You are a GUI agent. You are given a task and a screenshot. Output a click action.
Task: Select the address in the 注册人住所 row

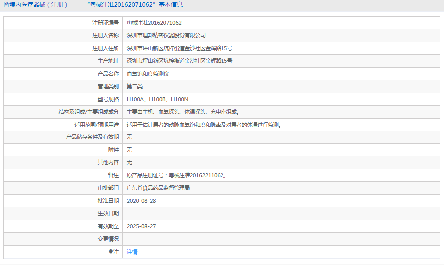(x=180, y=48)
